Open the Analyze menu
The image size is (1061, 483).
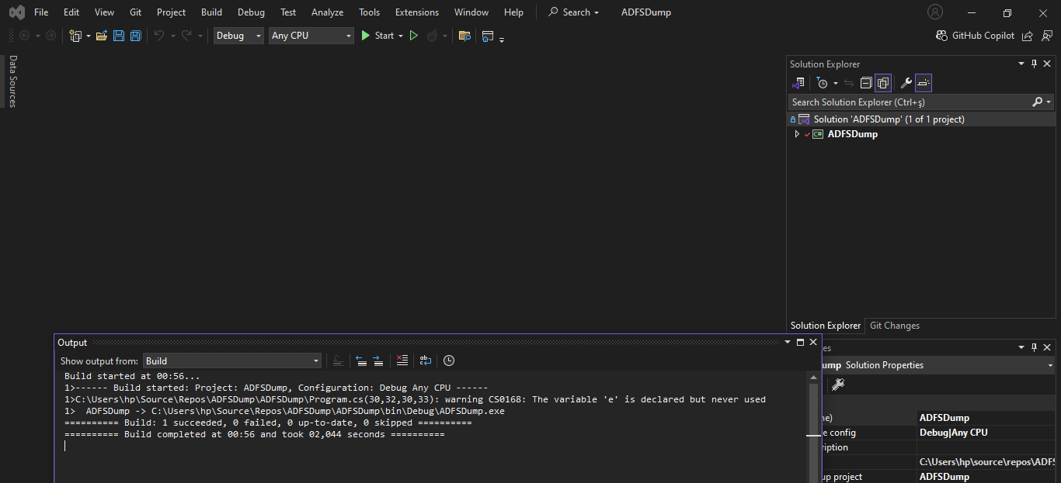click(x=328, y=12)
